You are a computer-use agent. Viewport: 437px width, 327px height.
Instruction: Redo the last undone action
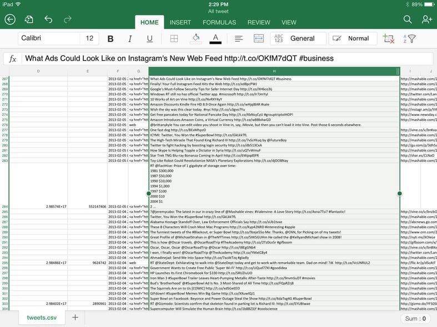click(68, 19)
